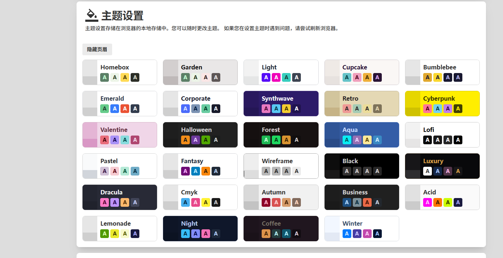503x258 pixels.
Task: Click the 主题设置 heading text
Action: 122,16
